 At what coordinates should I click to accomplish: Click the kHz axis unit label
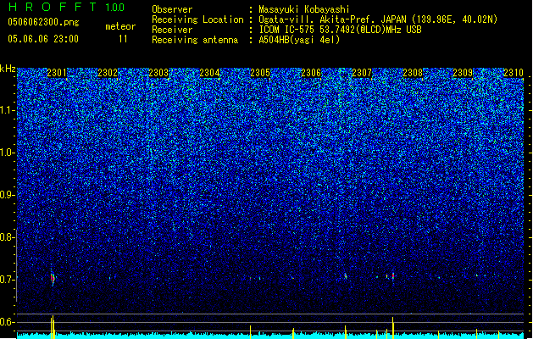point(8,69)
